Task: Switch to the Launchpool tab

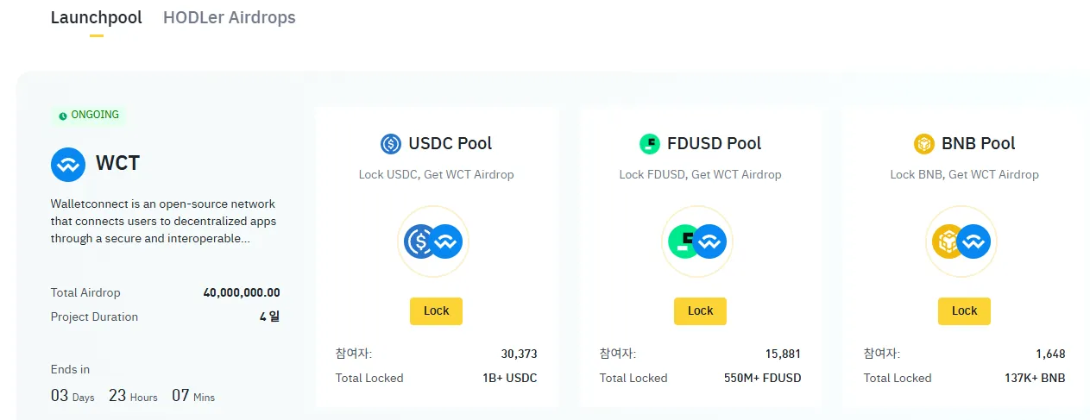Action: pyautogui.click(x=96, y=17)
